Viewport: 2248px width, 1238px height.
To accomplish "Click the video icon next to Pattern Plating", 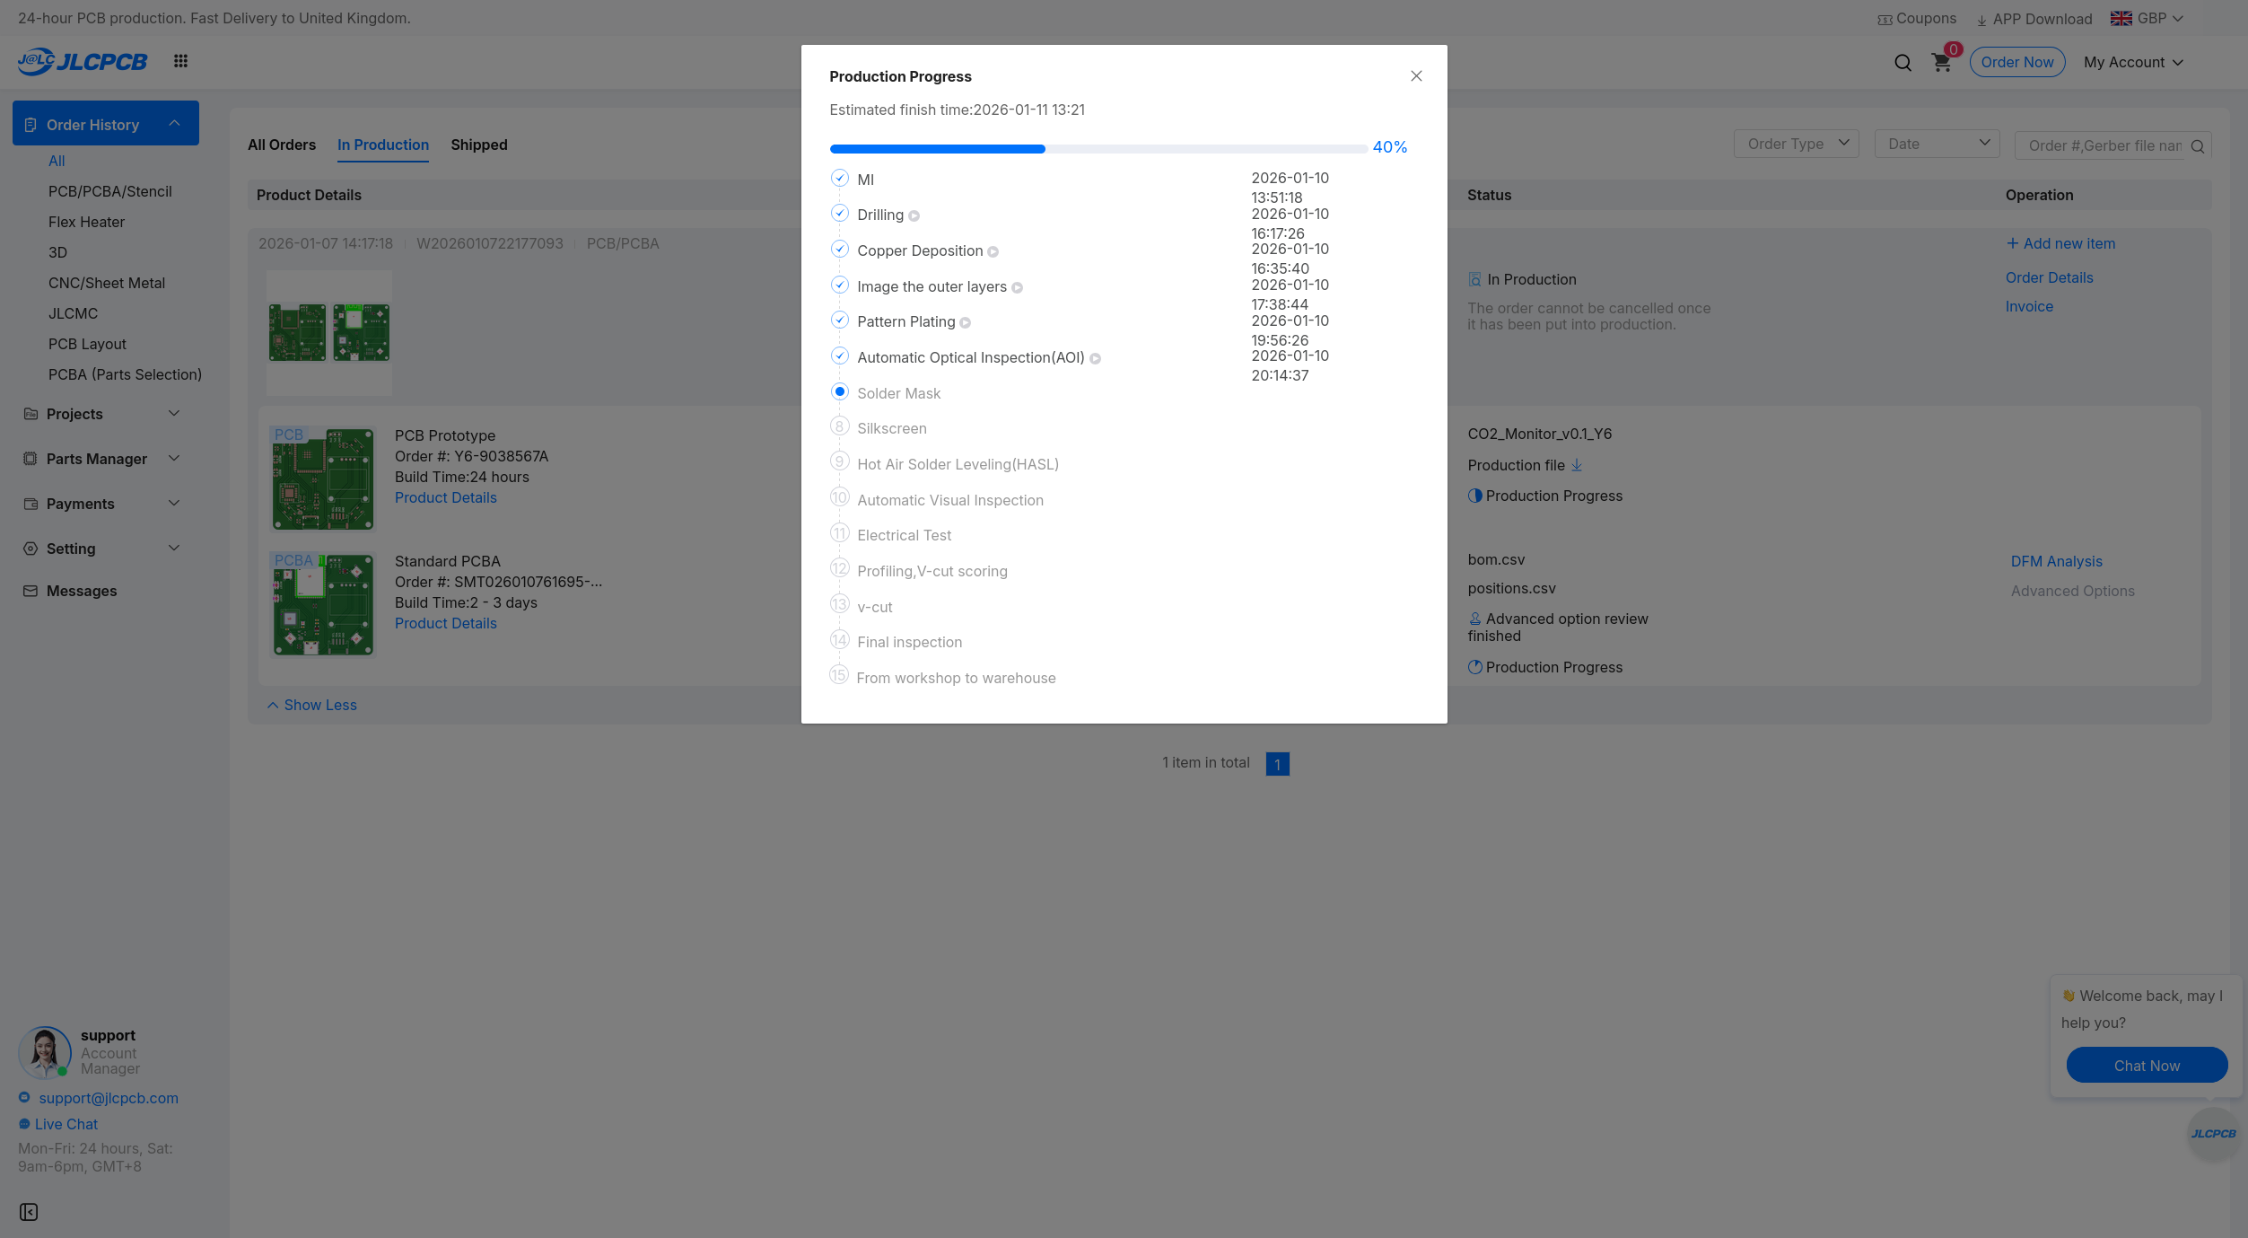I will coord(965,322).
